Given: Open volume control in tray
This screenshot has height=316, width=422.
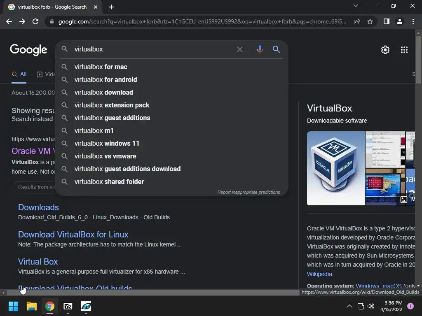Looking at the screenshot, I should pyautogui.click(x=371, y=306).
